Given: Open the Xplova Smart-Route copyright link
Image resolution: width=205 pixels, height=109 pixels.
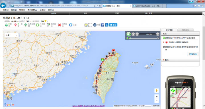Looking at the screenshot, I should tap(89, 106).
